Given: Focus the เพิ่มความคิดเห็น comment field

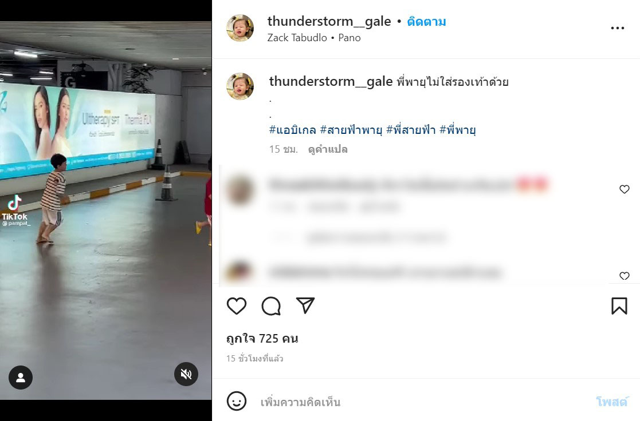Looking at the screenshot, I should coord(425,402).
